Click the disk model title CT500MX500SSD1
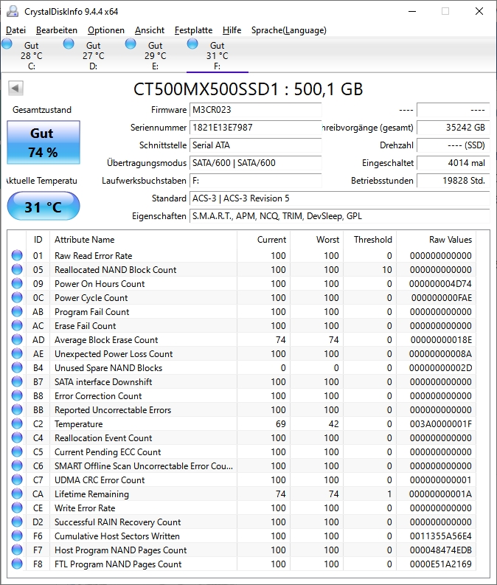 click(x=248, y=89)
